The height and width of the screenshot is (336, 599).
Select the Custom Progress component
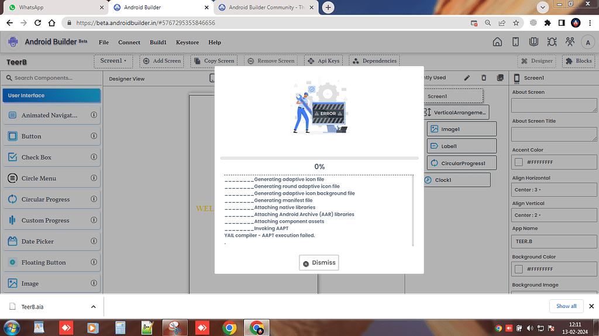(x=51, y=220)
